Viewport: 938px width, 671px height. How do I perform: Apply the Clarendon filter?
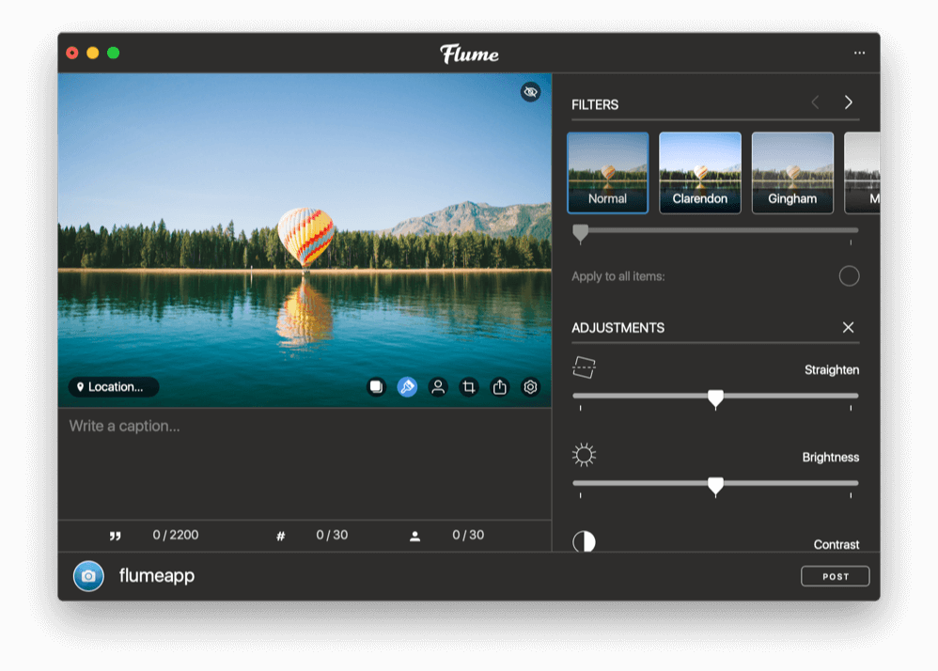[700, 173]
